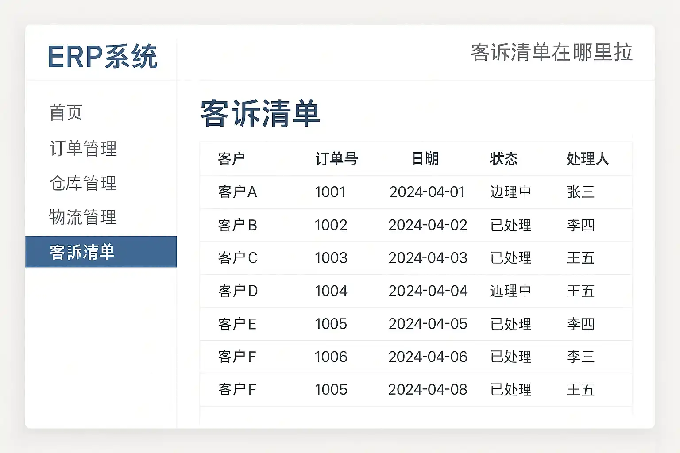
Task: Select the date column header
Action: tap(425, 158)
